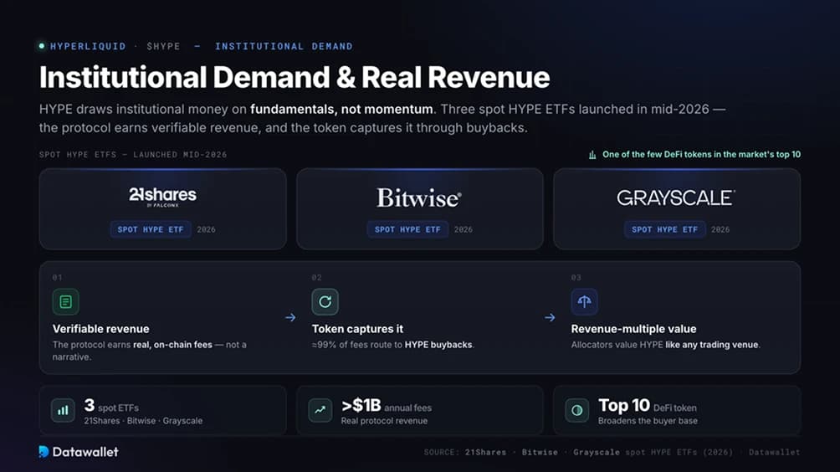840x472 pixels.
Task: Click 'One of the few DeFi tokens in the market's top 10'
Action: click(701, 154)
